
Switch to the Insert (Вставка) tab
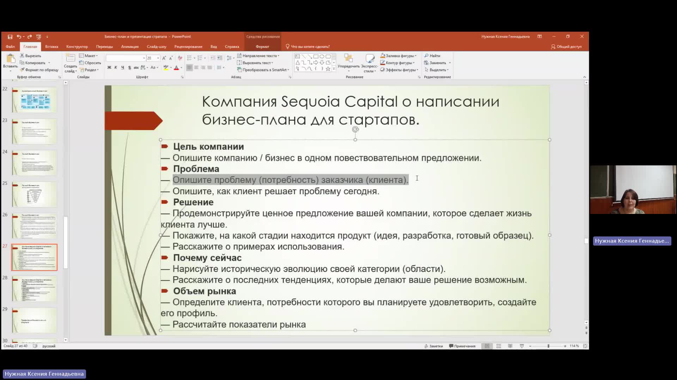tap(51, 46)
